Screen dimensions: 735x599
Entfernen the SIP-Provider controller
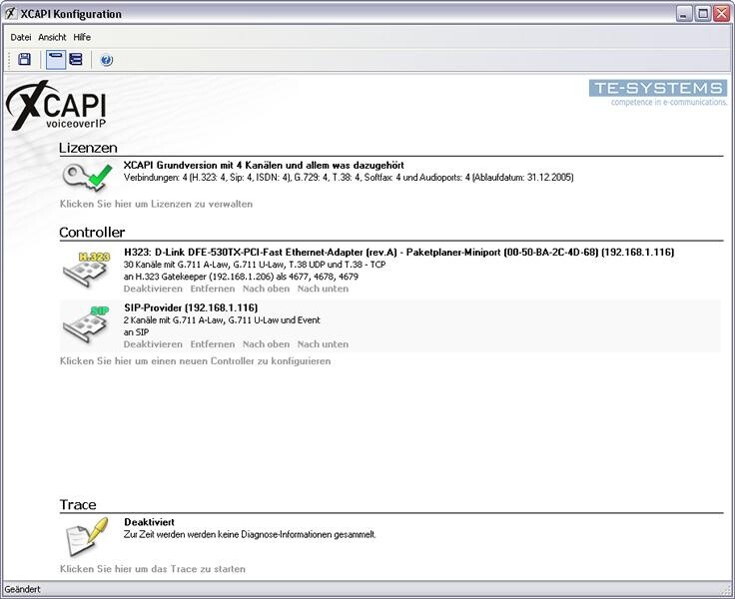click(x=213, y=344)
